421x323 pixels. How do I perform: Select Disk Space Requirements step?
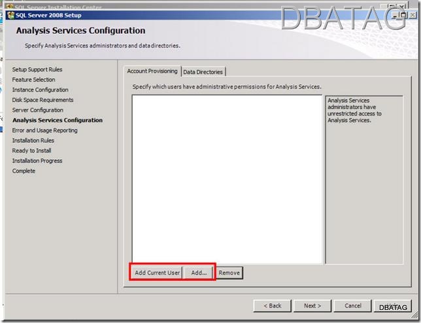tap(42, 100)
